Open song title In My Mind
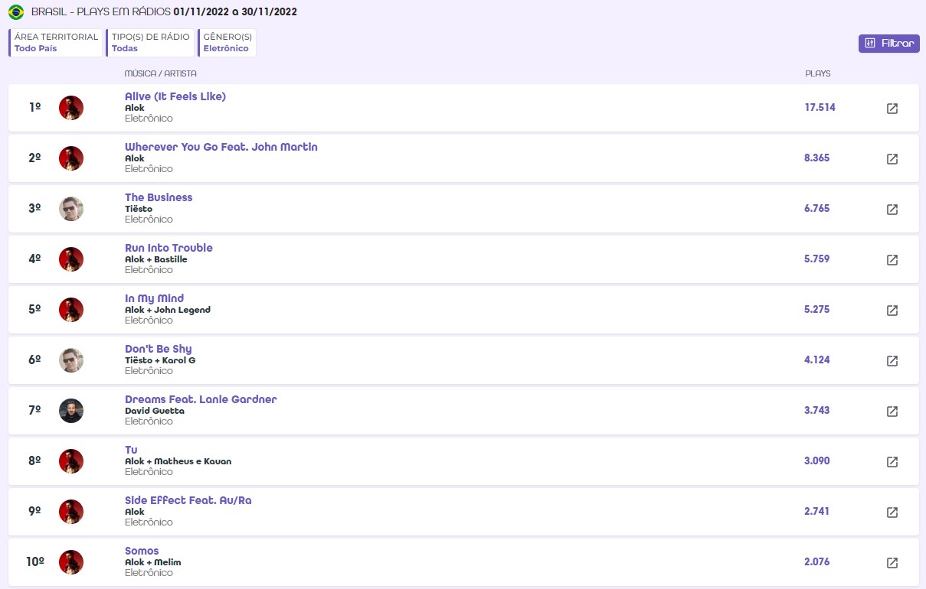The width and height of the screenshot is (926, 589). tap(154, 298)
